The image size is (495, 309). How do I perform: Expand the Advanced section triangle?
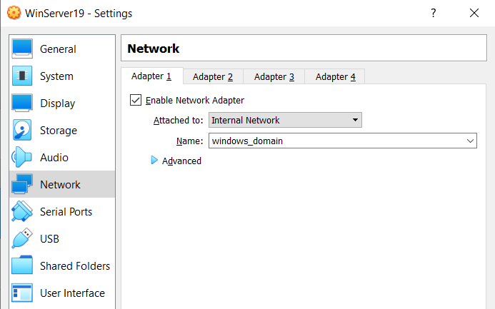tap(154, 161)
